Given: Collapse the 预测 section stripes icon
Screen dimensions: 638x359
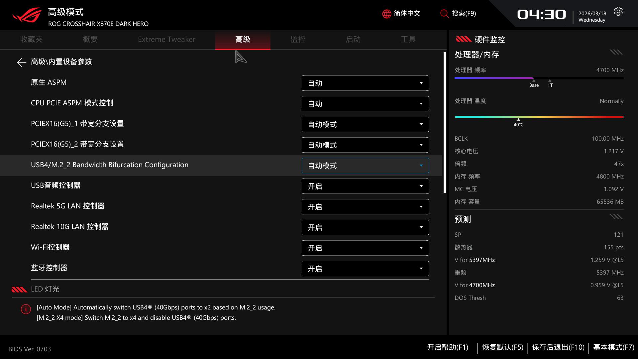Looking at the screenshot, I should [616, 217].
